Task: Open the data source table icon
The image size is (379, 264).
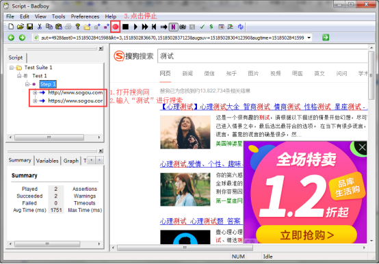Action: tap(221, 27)
